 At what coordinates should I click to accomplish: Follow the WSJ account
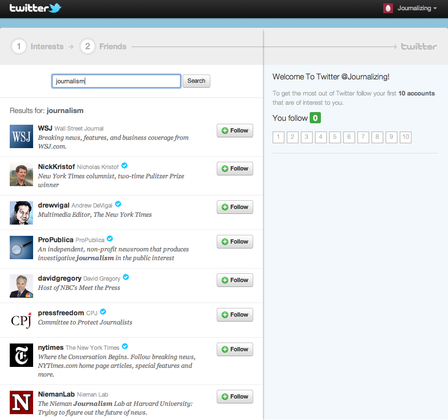point(235,131)
